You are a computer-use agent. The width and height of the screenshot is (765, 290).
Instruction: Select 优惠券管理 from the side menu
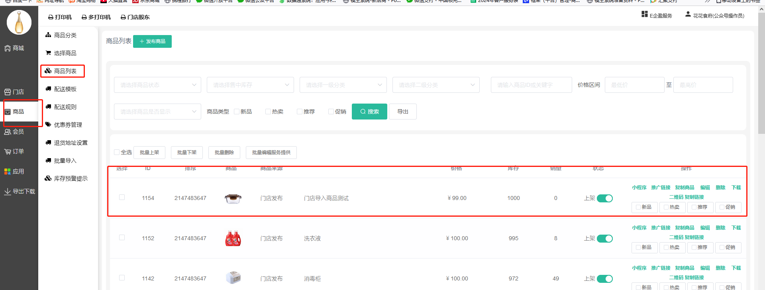tap(68, 125)
